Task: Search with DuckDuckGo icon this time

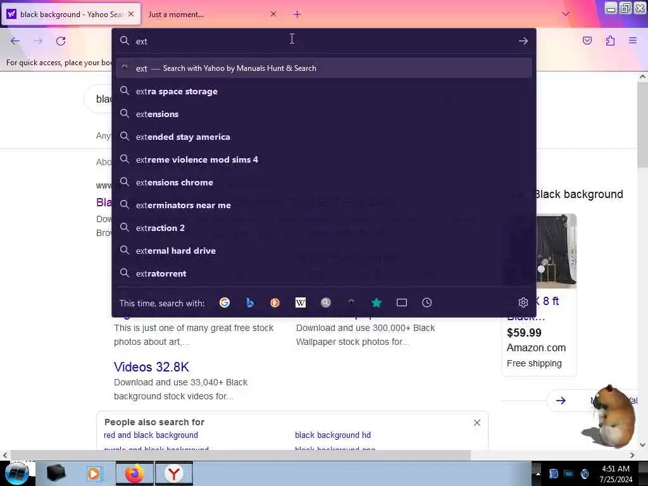Action: tap(275, 302)
